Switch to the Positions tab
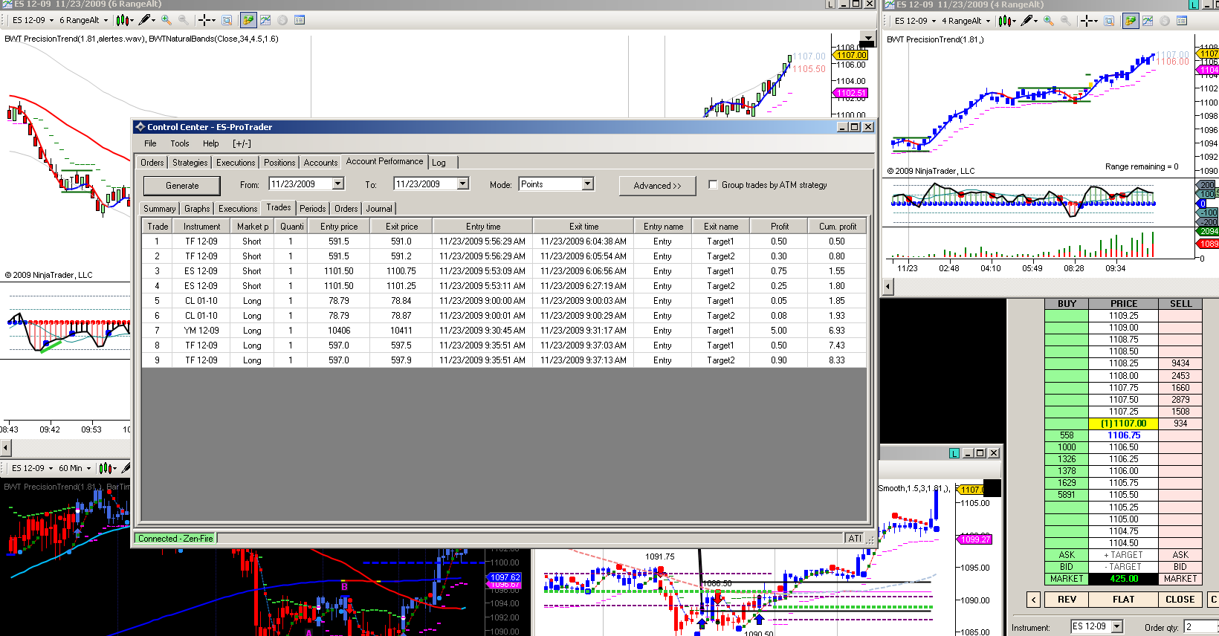Screen dimensions: 1219x636 (x=279, y=163)
